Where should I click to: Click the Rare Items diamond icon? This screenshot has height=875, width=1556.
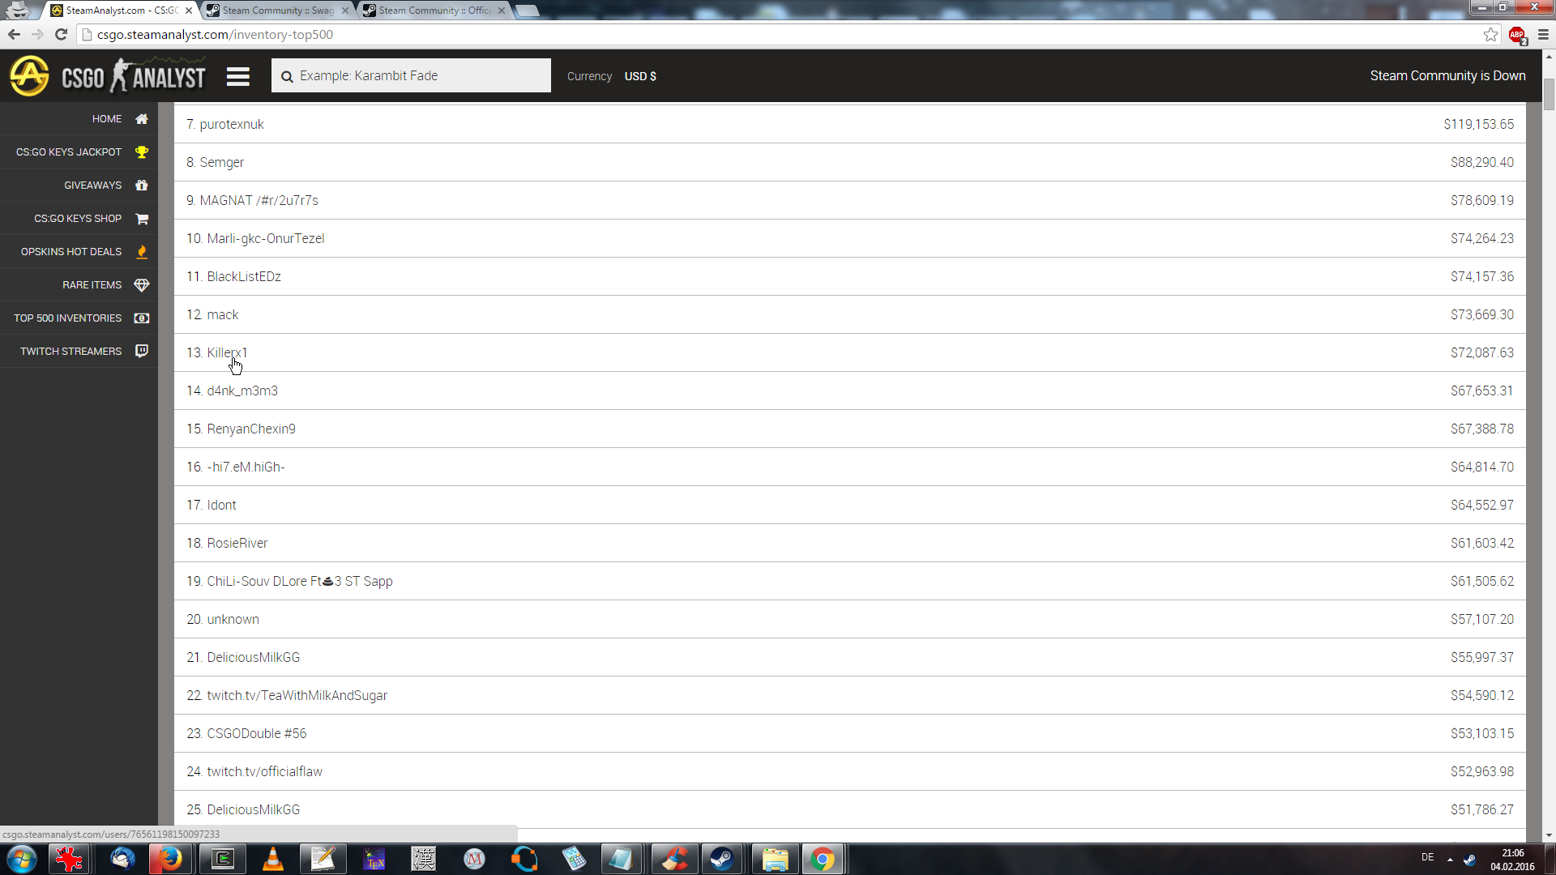142,285
